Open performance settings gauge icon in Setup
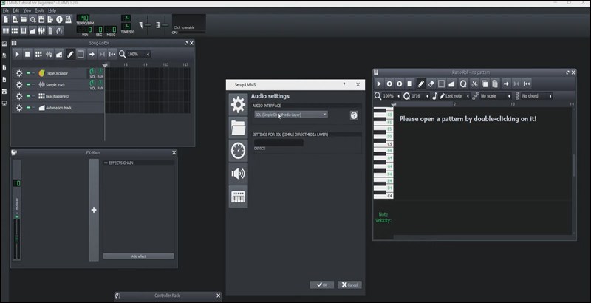 [x=238, y=150]
